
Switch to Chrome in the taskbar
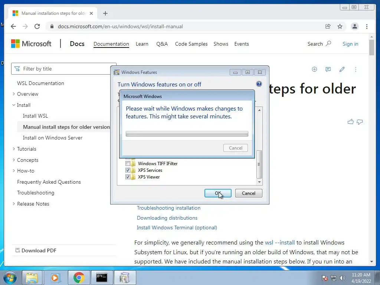pos(79,278)
